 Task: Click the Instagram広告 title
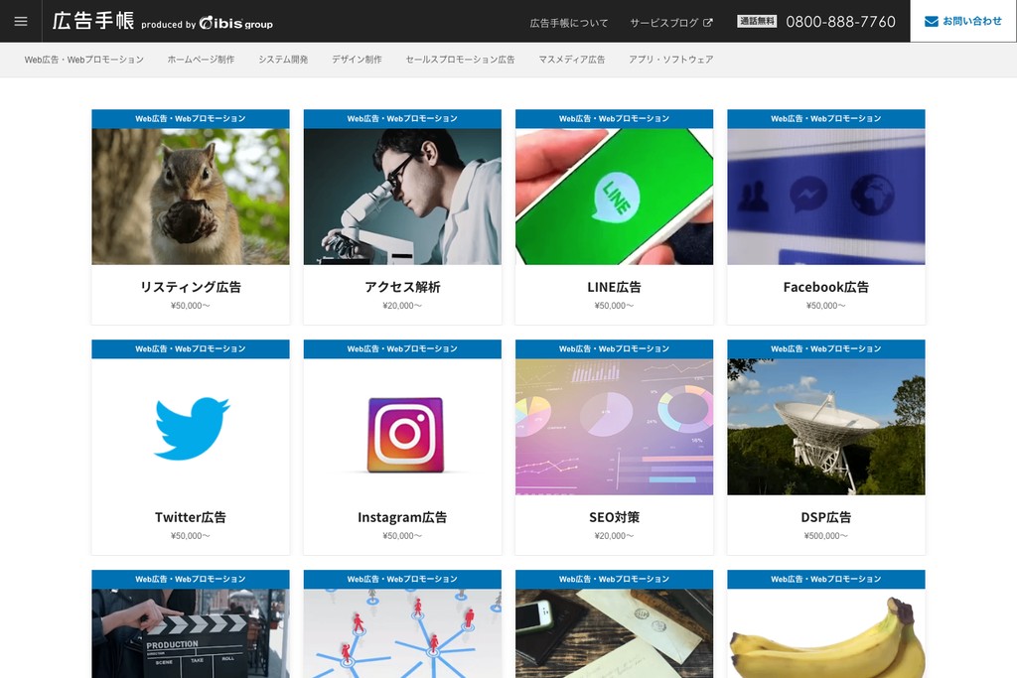pos(402,517)
